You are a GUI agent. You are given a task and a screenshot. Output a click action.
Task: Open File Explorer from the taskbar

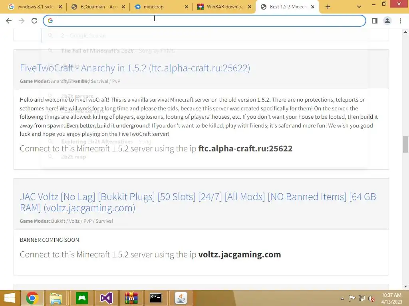click(56, 298)
